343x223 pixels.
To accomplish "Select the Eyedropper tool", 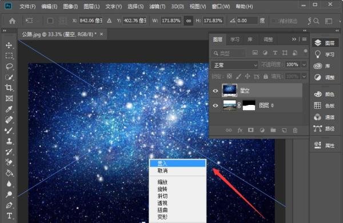I will click(x=9, y=109).
